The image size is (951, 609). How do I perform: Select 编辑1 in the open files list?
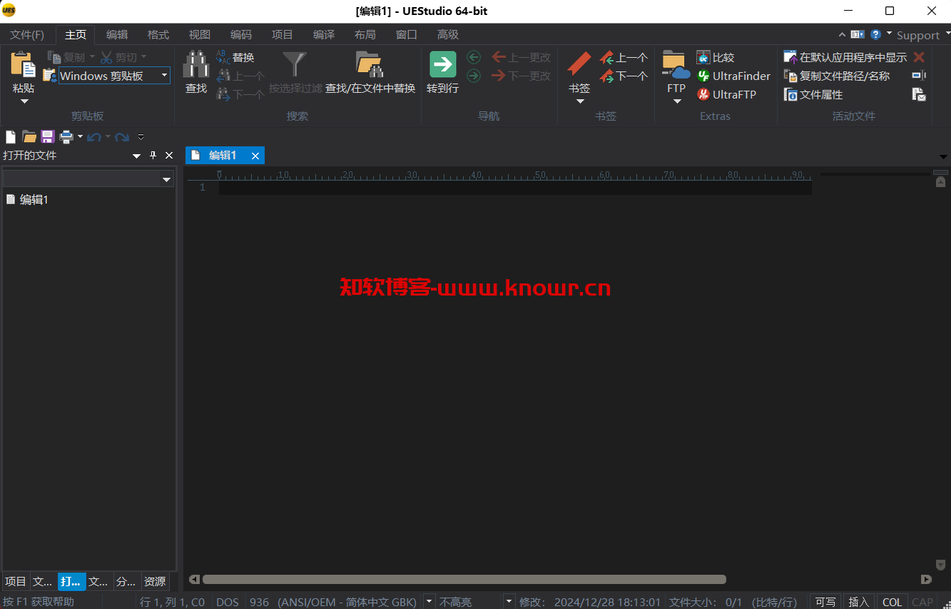coord(34,200)
